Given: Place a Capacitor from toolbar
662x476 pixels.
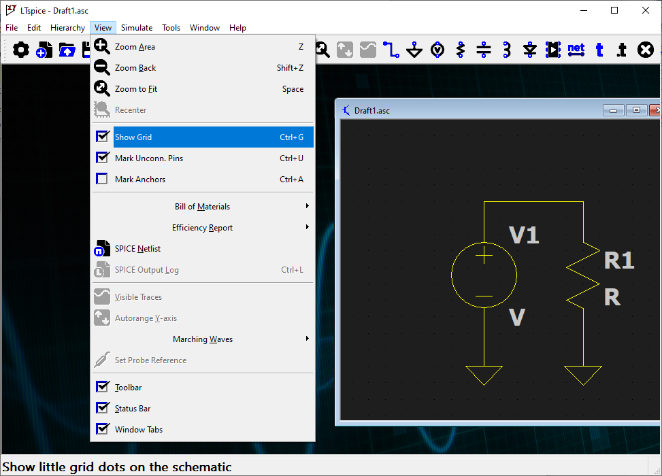Looking at the screenshot, I should pyautogui.click(x=484, y=50).
